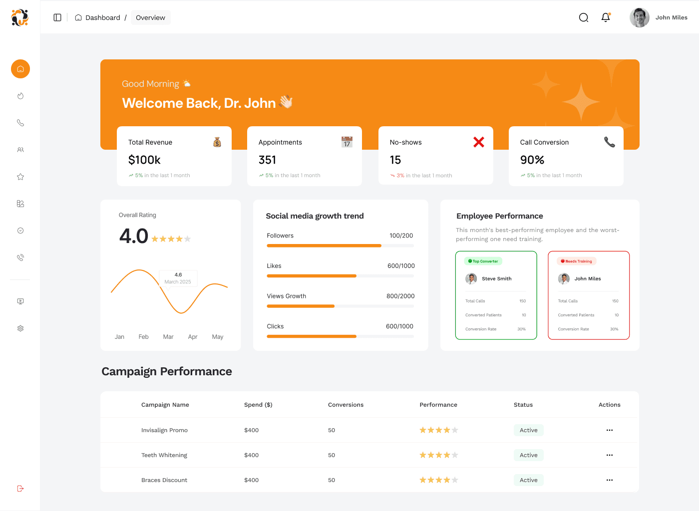This screenshot has width=699, height=511.
Task: Open the search icon in header
Action: point(584,17)
